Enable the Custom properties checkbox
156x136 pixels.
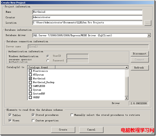(x=33, y=121)
